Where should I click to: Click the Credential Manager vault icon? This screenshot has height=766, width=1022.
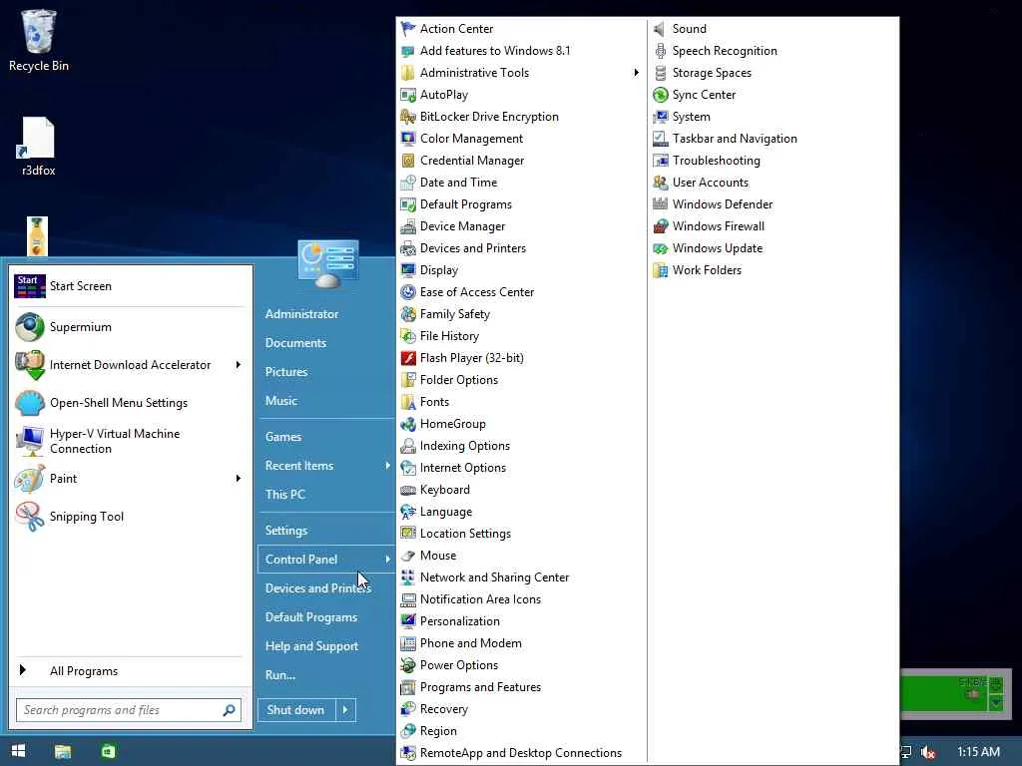click(408, 161)
